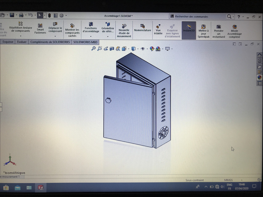Expand the Répétition linéaire de composants dropdown
263x197 pixels.
[20, 36]
